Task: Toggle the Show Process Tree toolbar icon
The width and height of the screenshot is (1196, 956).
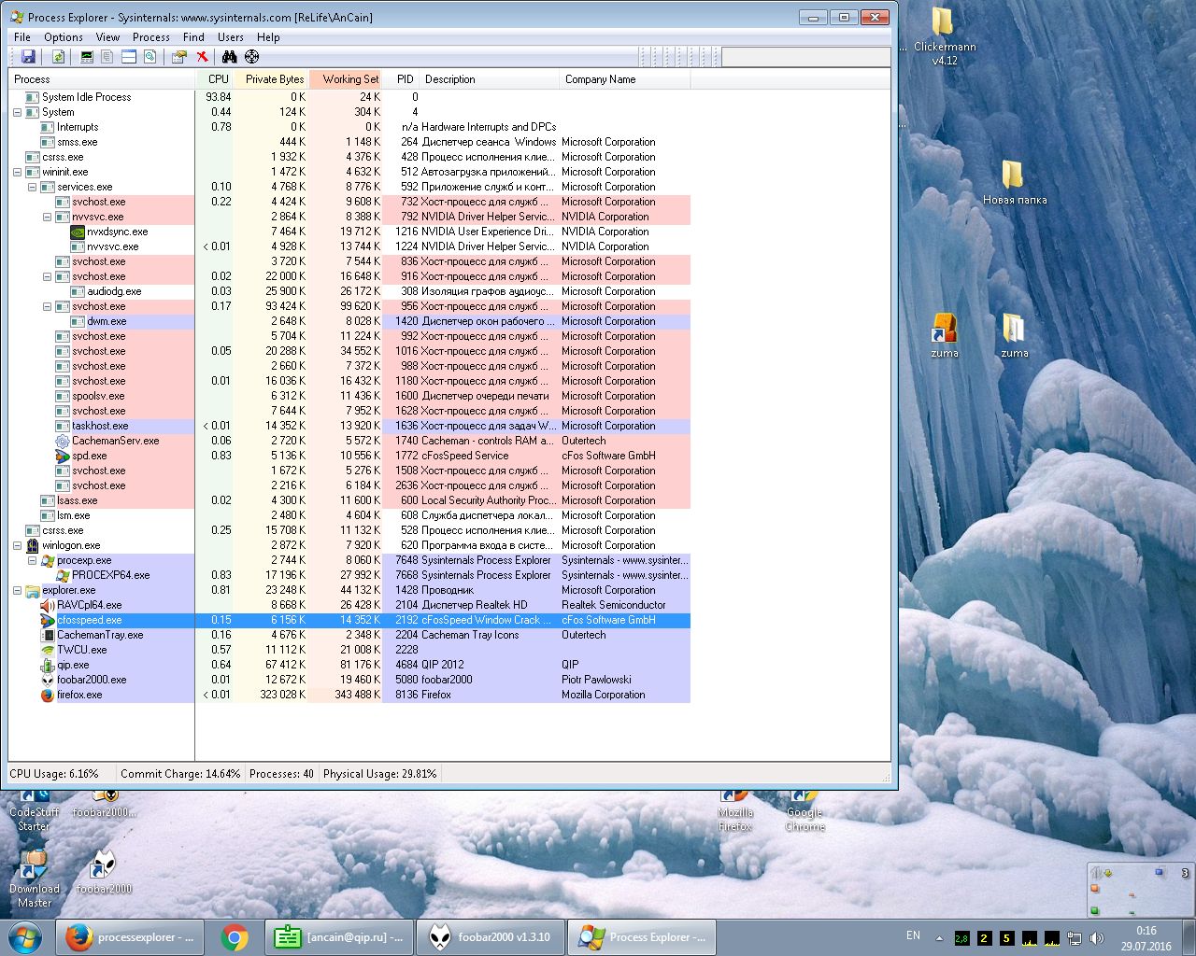Action: pos(107,57)
